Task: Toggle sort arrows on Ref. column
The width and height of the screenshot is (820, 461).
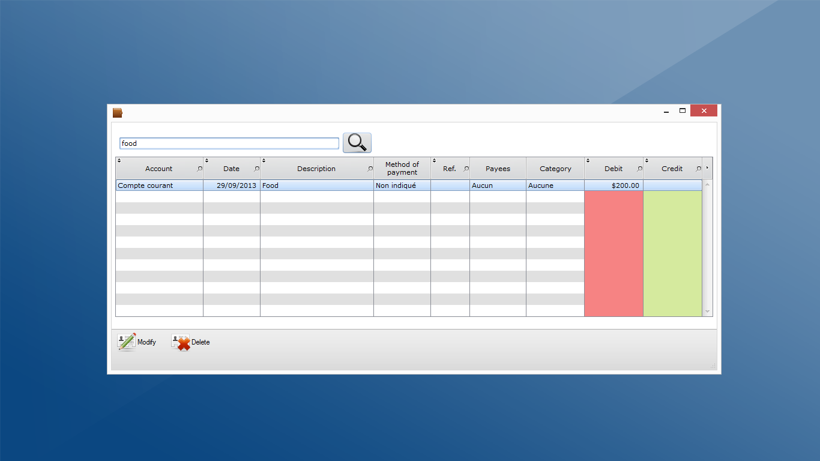Action: tap(434, 160)
